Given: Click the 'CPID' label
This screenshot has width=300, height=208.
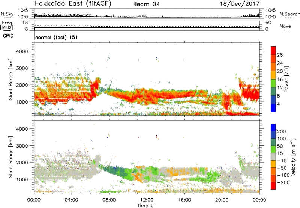Looking at the screenshot, I should (x=8, y=36).
